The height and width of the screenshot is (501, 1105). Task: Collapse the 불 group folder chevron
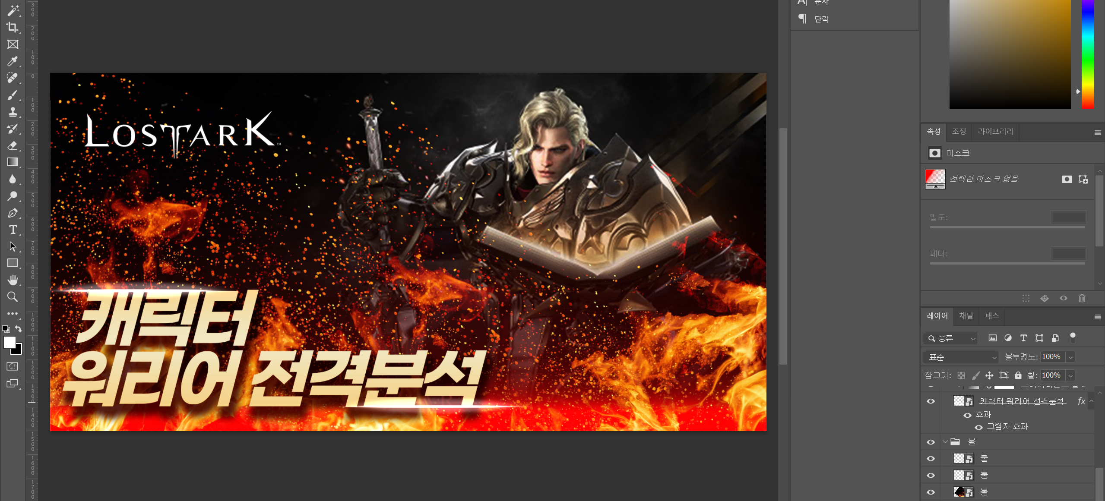(945, 442)
